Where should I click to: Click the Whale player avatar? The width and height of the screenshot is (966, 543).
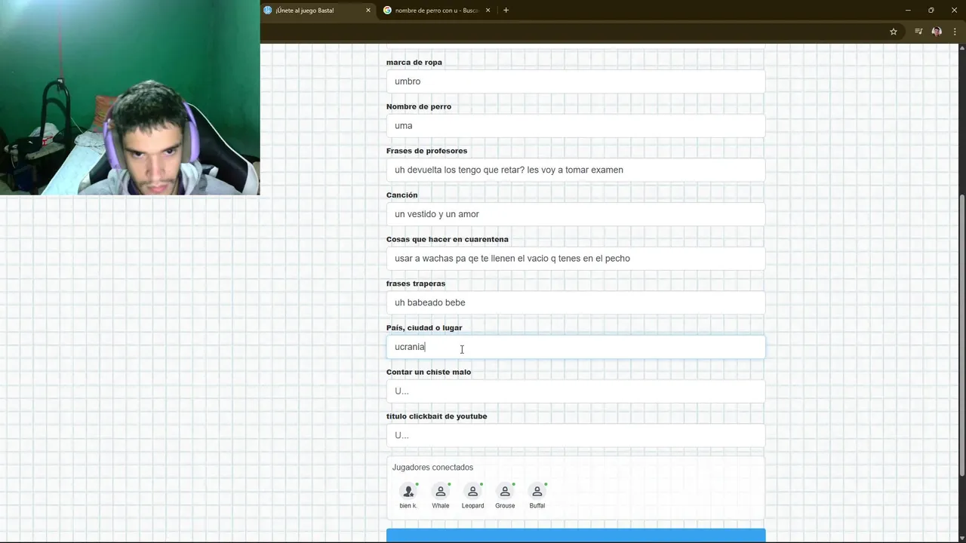(x=441, y=492)
